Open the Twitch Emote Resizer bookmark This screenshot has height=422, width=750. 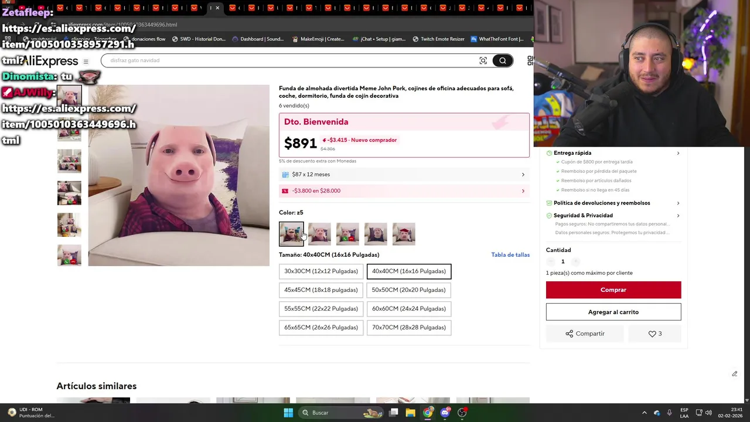click(x=438, y=39)
